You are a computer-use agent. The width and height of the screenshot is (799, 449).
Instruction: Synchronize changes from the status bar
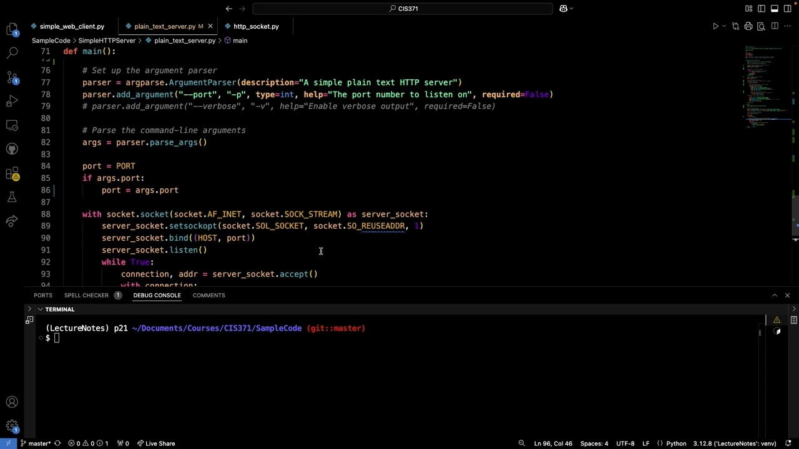point(57,443)
